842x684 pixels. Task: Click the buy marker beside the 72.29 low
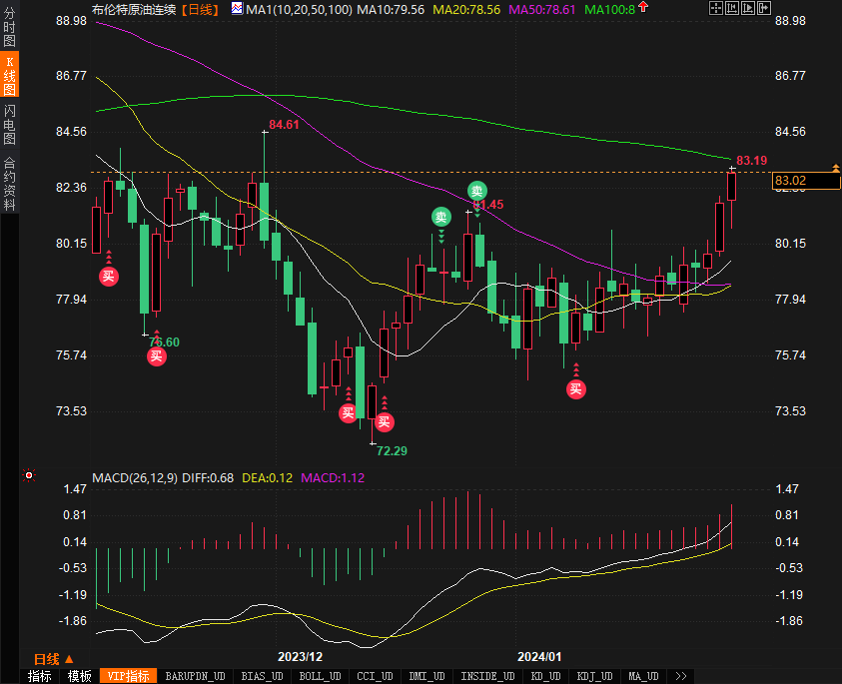385,421
